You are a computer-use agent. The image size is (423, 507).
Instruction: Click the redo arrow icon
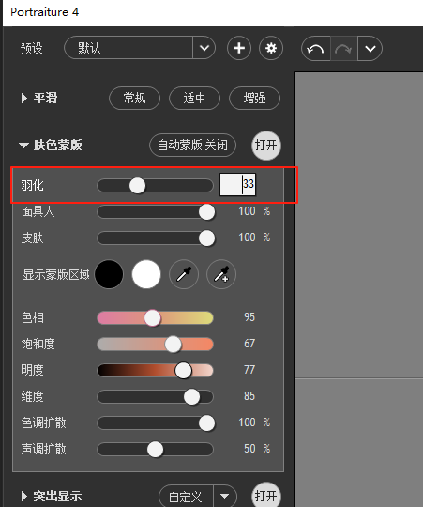(343, 49)
